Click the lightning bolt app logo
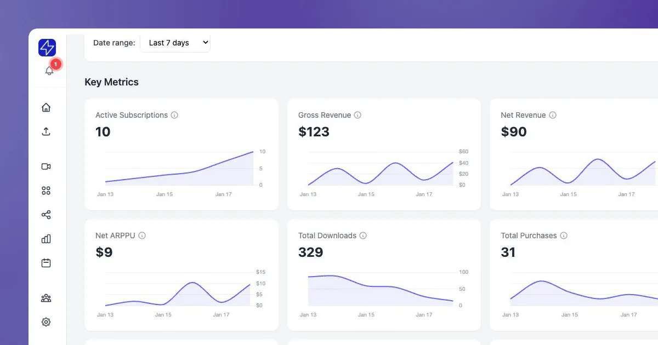Viewport: 658px width, 345px height. click(x=47, y=48)
